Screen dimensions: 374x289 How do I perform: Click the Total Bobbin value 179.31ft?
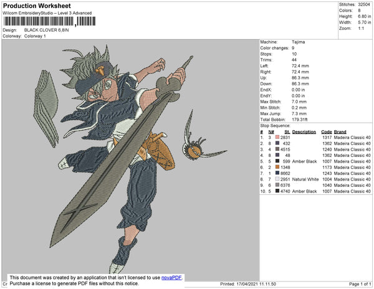coord(300,120)
